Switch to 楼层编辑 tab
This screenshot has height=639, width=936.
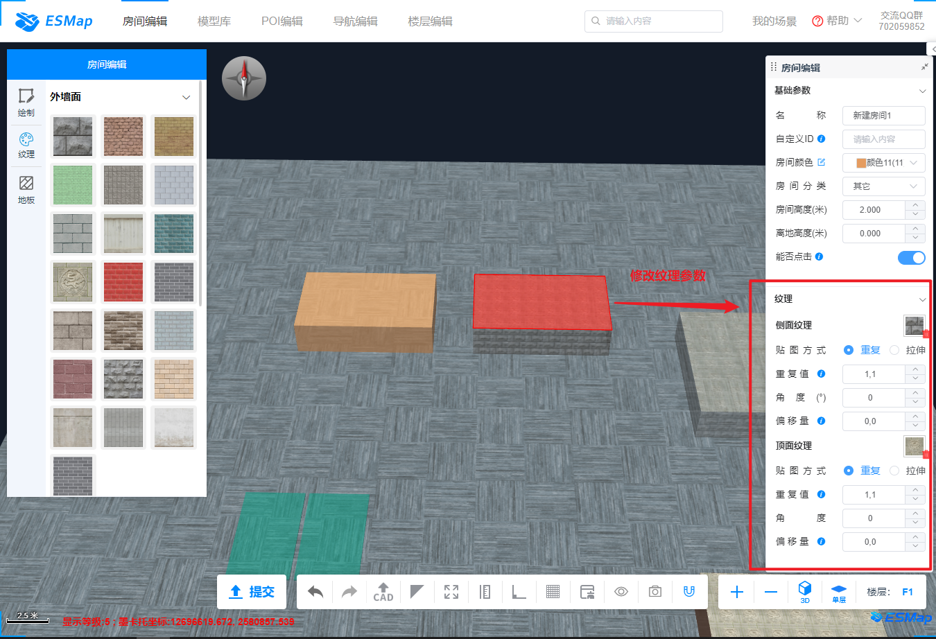point(430,21)
